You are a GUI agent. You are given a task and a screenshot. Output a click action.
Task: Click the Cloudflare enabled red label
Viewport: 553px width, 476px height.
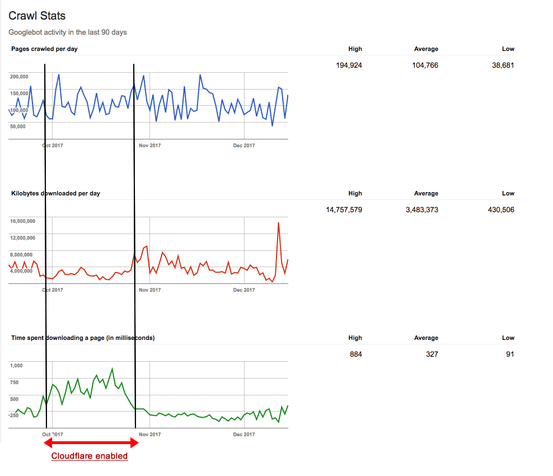pos(90,456)
